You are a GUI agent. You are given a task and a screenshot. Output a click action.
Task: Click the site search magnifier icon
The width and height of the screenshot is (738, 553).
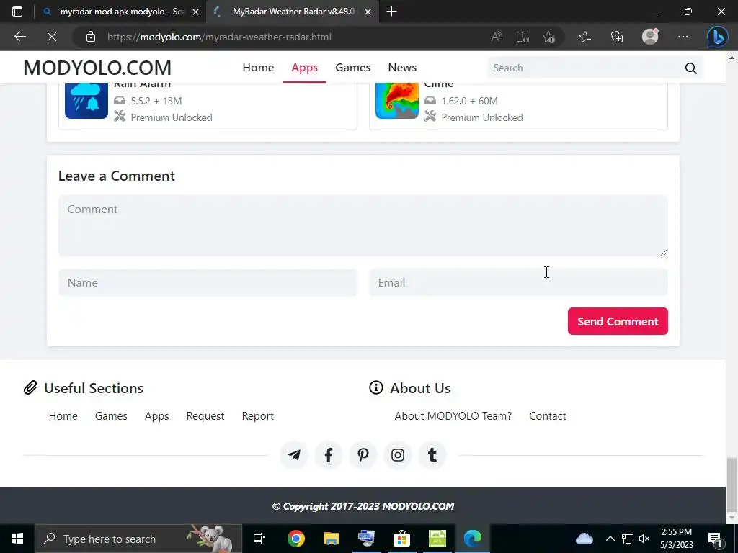pyautogui.click(x=690, y=68)
